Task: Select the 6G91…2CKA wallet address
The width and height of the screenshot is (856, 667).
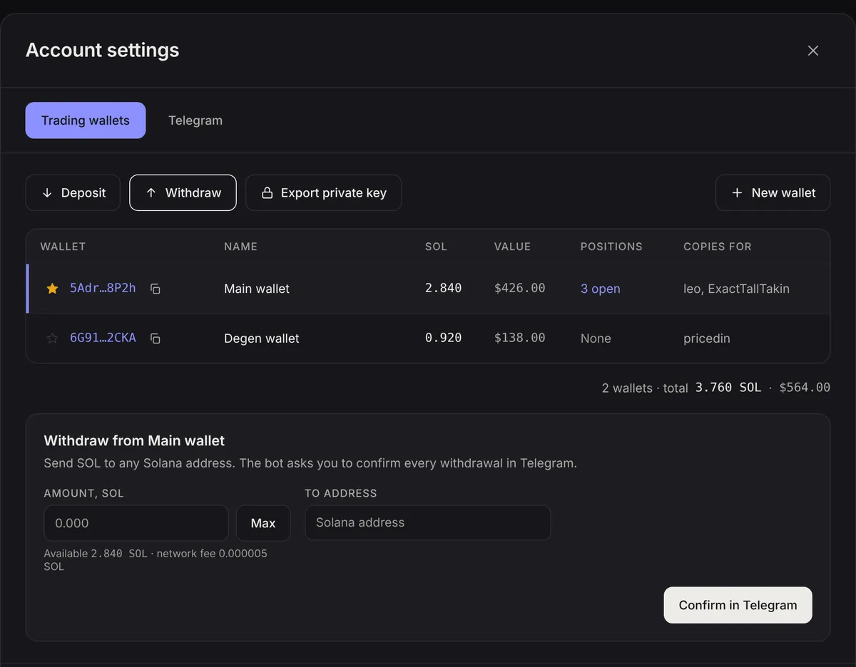Action: 103,338
